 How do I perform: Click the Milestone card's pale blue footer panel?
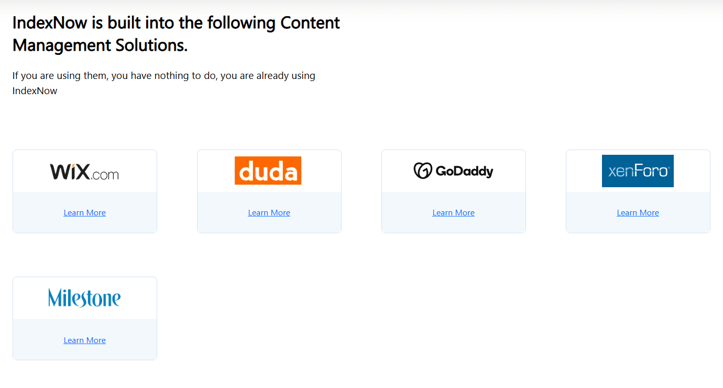[85, 339]
